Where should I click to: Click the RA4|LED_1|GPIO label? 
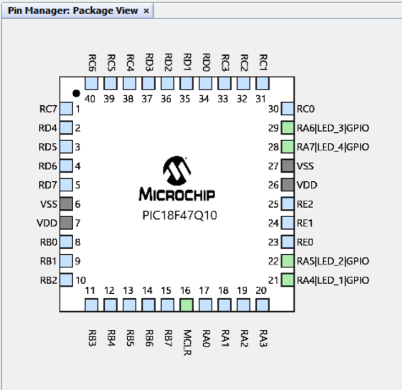333,280
